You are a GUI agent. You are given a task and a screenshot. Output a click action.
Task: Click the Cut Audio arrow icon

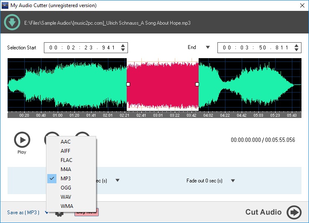point(294,213)
